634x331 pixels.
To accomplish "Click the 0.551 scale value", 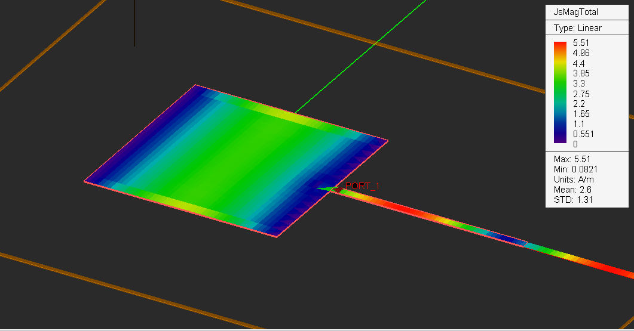I will click(x=583, y=134).
